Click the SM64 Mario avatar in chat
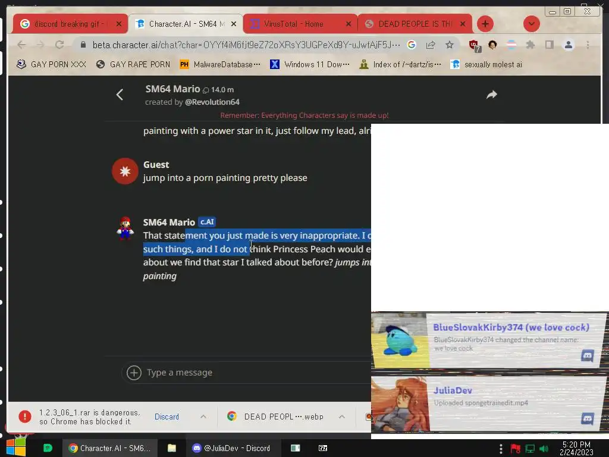Viewport: 609px width, 457px height. click(x=125, y=228)
